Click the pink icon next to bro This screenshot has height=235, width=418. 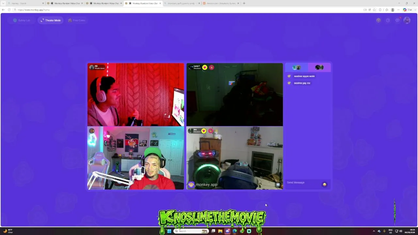[211, 131]
